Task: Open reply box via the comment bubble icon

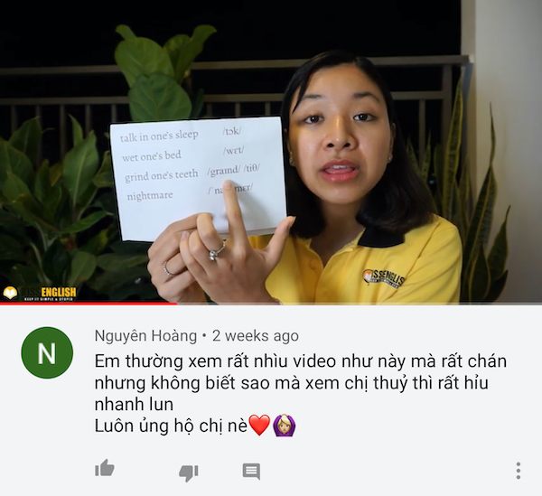Action: pyautogui.click(x=251, y=471)
